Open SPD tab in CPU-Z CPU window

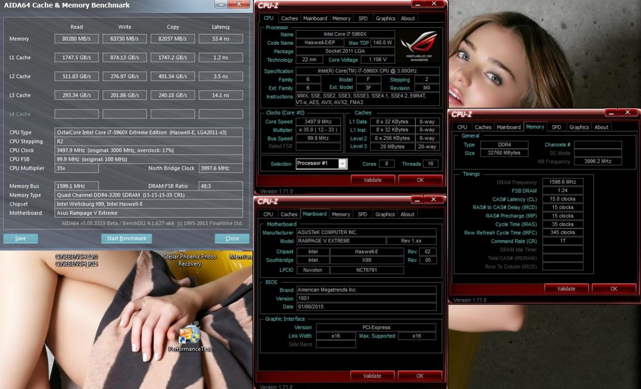tap(363, 18)
